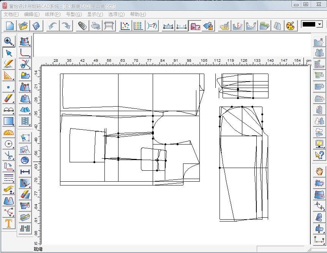Select the orange T text tool
The width and height of the screenshot is (327, 253).
coord(8,223)
